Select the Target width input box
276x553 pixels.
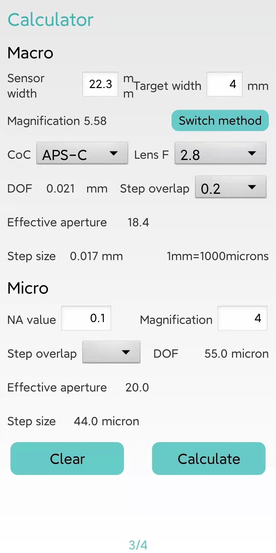click(x=224, y=84)
